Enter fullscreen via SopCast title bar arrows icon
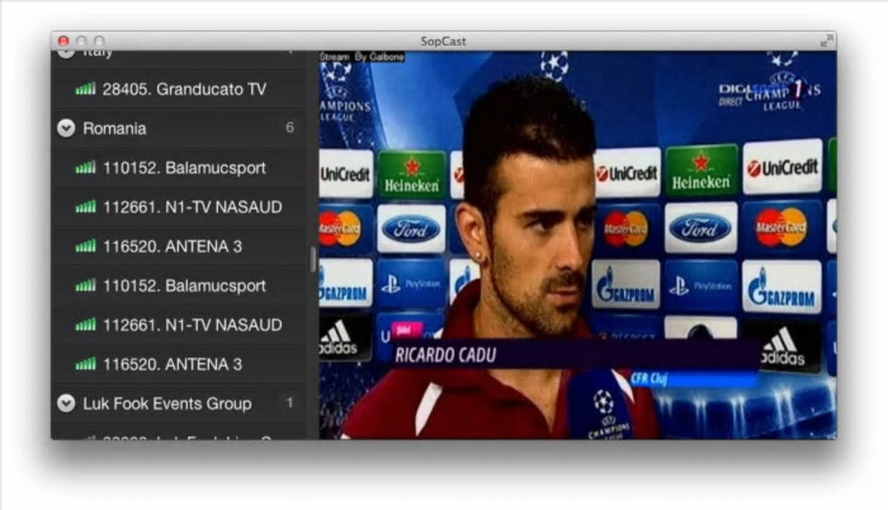 coord(826,41)
